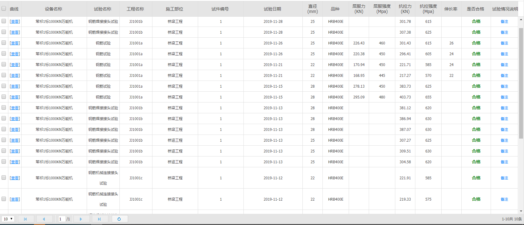This screenshot has height=225, width=524.
Task: Click tensile force value 383.73
Action: [x=405, y=86]
